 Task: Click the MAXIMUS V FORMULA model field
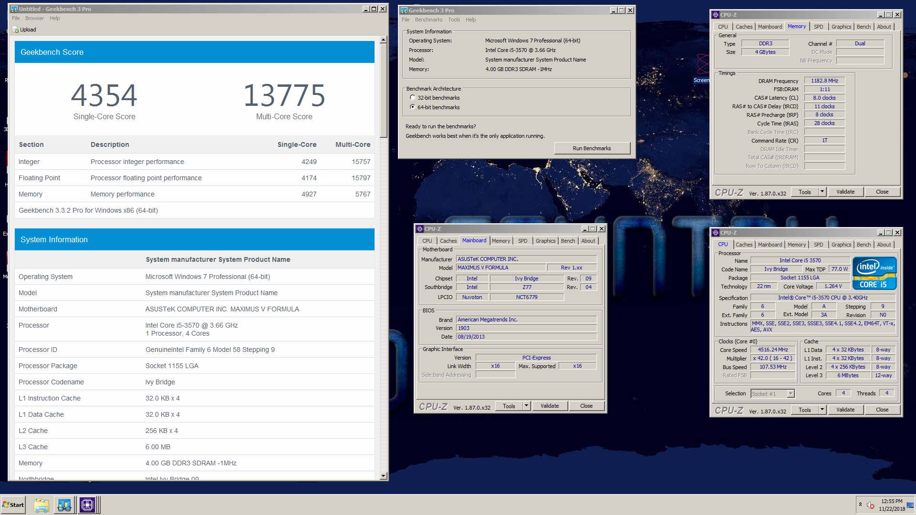(x=500, y=268)
